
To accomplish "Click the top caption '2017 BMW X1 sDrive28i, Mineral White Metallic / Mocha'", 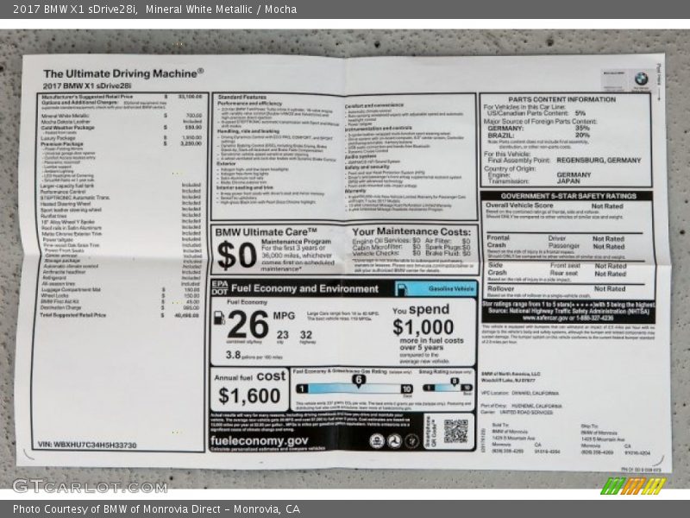I will pyautogui.click(x=155, y=9).
